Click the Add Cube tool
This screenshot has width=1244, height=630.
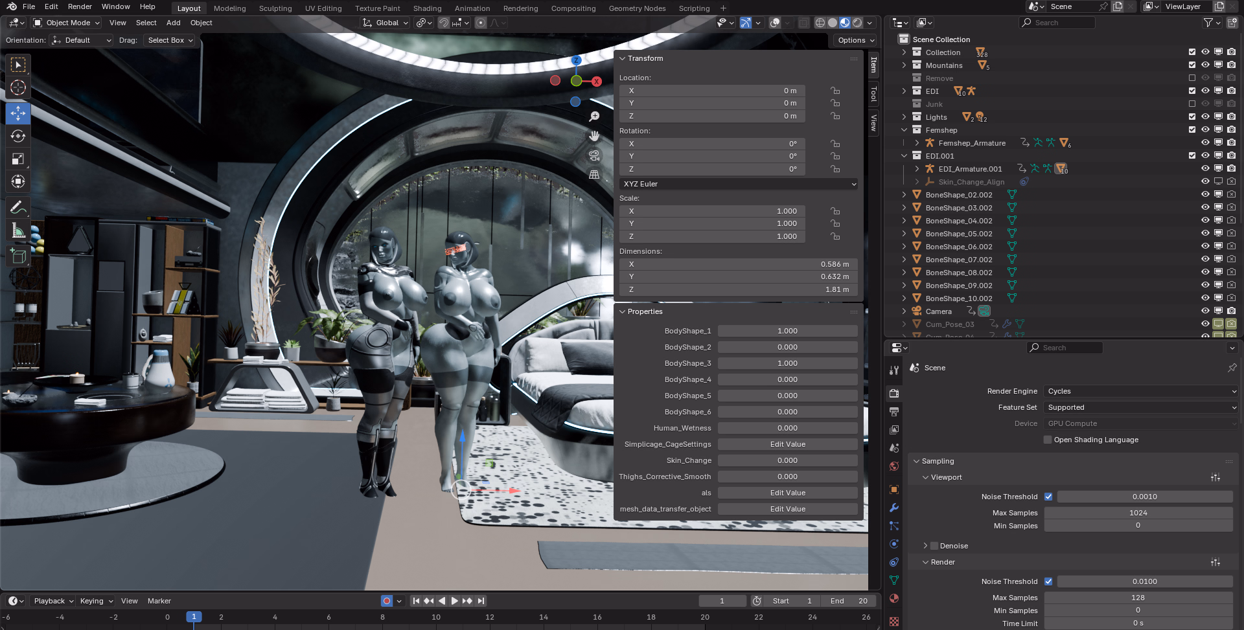click(x=18, y=256)
